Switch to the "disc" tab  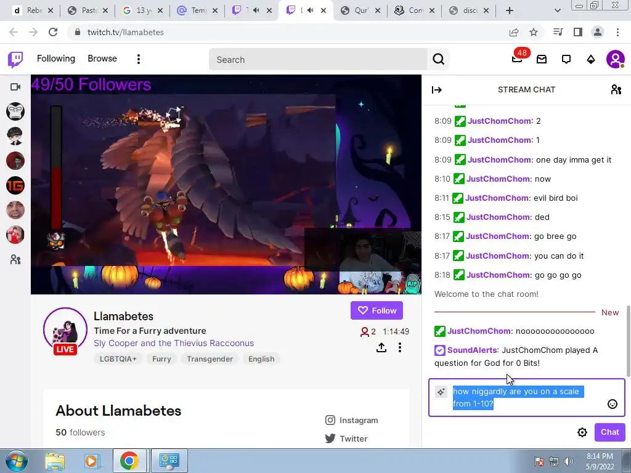(x=469, y=10)
